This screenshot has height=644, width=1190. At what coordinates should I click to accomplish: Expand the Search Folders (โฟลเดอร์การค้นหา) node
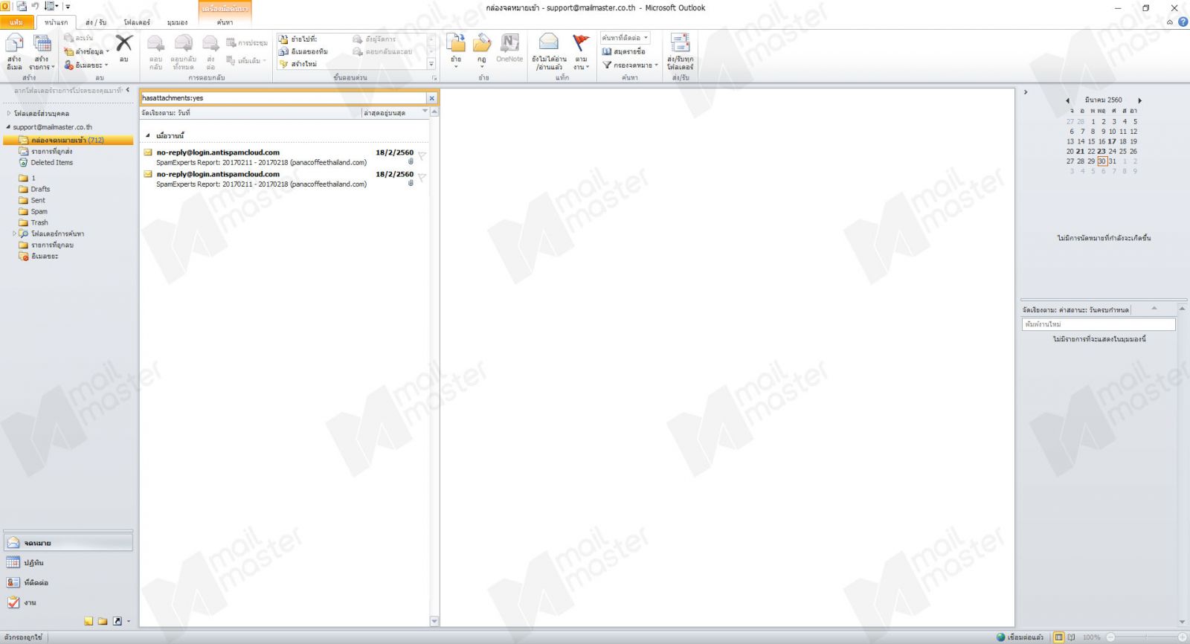14,234
